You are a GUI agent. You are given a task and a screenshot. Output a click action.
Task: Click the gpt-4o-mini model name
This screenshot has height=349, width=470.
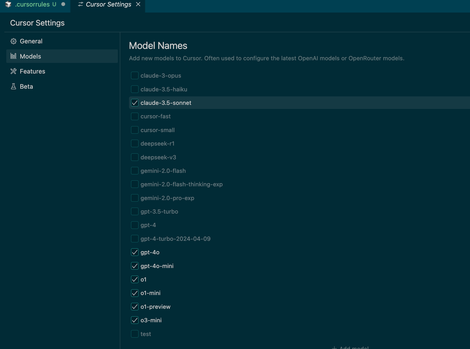[157, 266]
